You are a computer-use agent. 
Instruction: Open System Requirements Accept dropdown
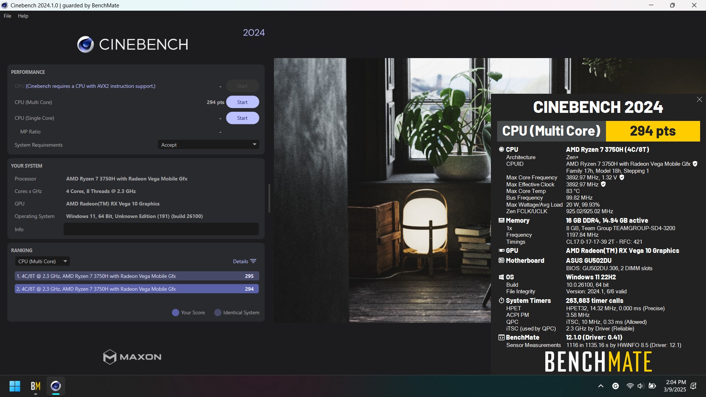208,145
